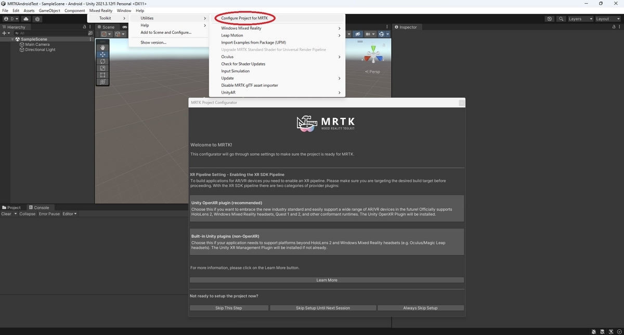624x335 pixels.
Task: Click the Learn More button
Action: click(327, 280)
